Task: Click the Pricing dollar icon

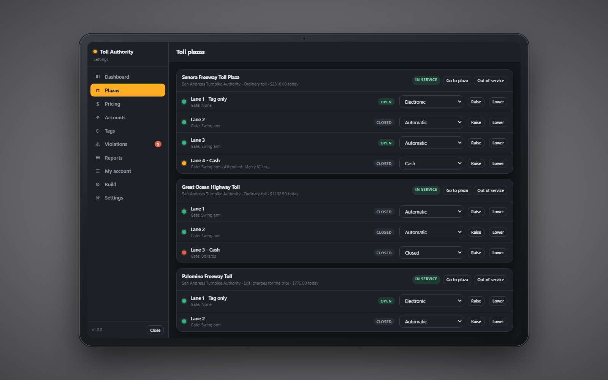Action: point(98,104)
